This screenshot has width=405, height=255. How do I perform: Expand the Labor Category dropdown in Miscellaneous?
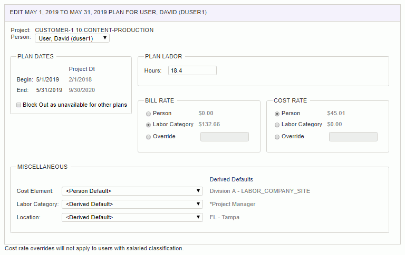tap(132, 204)
